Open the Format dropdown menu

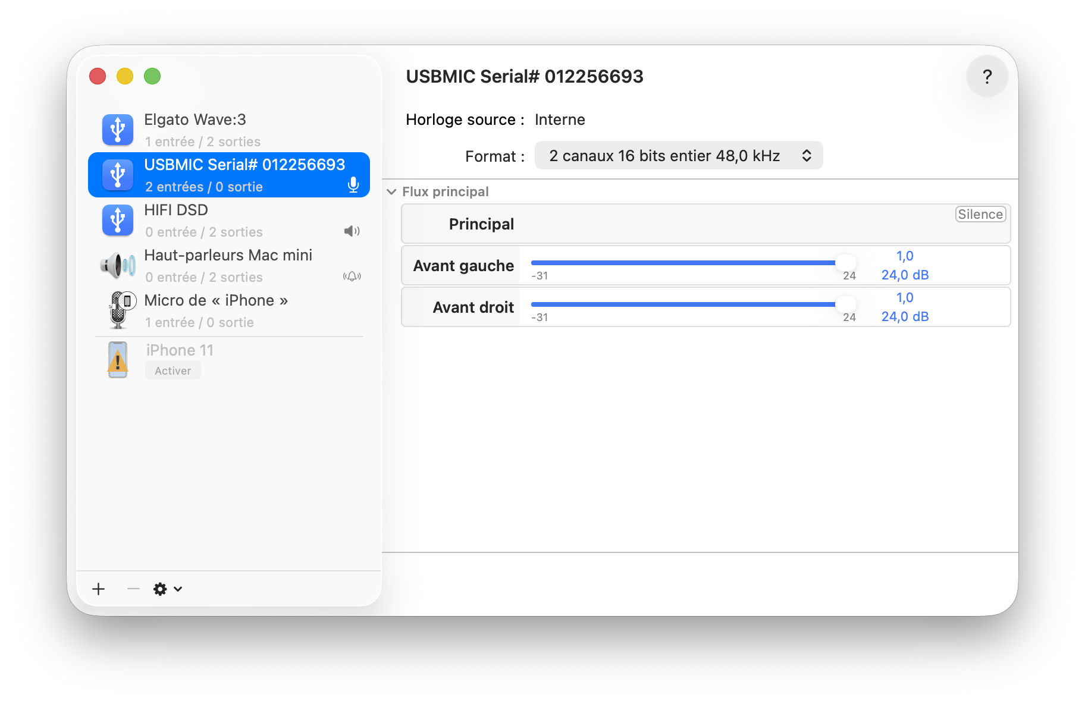pos(678,156)
